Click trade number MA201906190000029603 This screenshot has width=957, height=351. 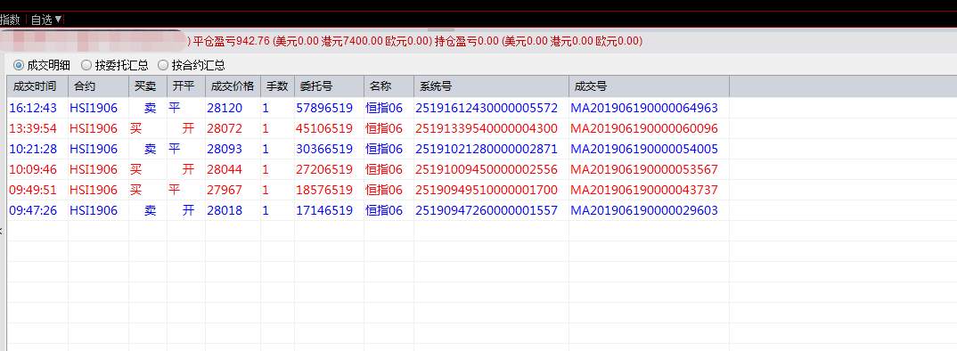click(x=644, y=210)
